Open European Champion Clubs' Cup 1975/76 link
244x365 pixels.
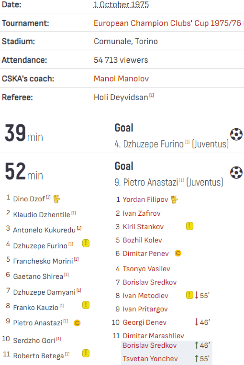tap(167, 23)
